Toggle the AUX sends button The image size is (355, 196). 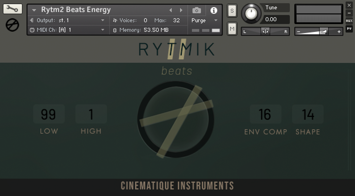349,21
